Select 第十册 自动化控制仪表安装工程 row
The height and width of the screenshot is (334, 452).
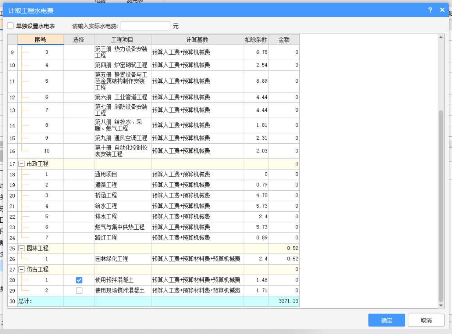pos(154,151)
